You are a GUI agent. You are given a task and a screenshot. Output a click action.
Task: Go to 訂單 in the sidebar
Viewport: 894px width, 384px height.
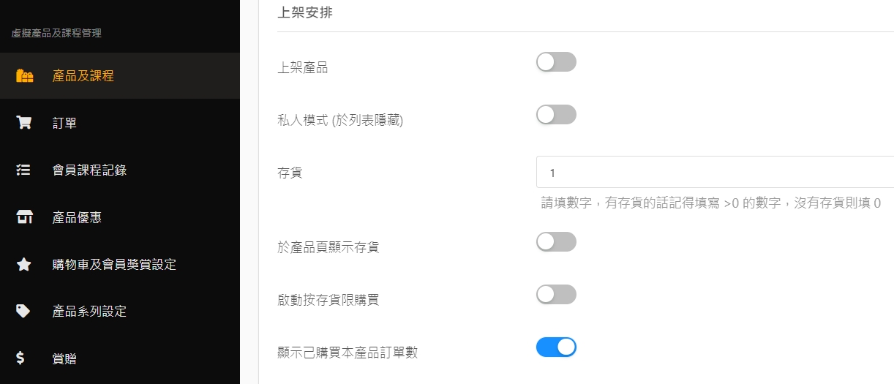(x=64, y=123)
